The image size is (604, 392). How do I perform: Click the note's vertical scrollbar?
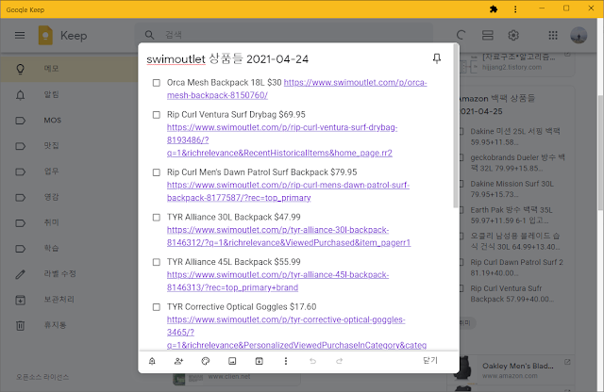coord(456,127)
